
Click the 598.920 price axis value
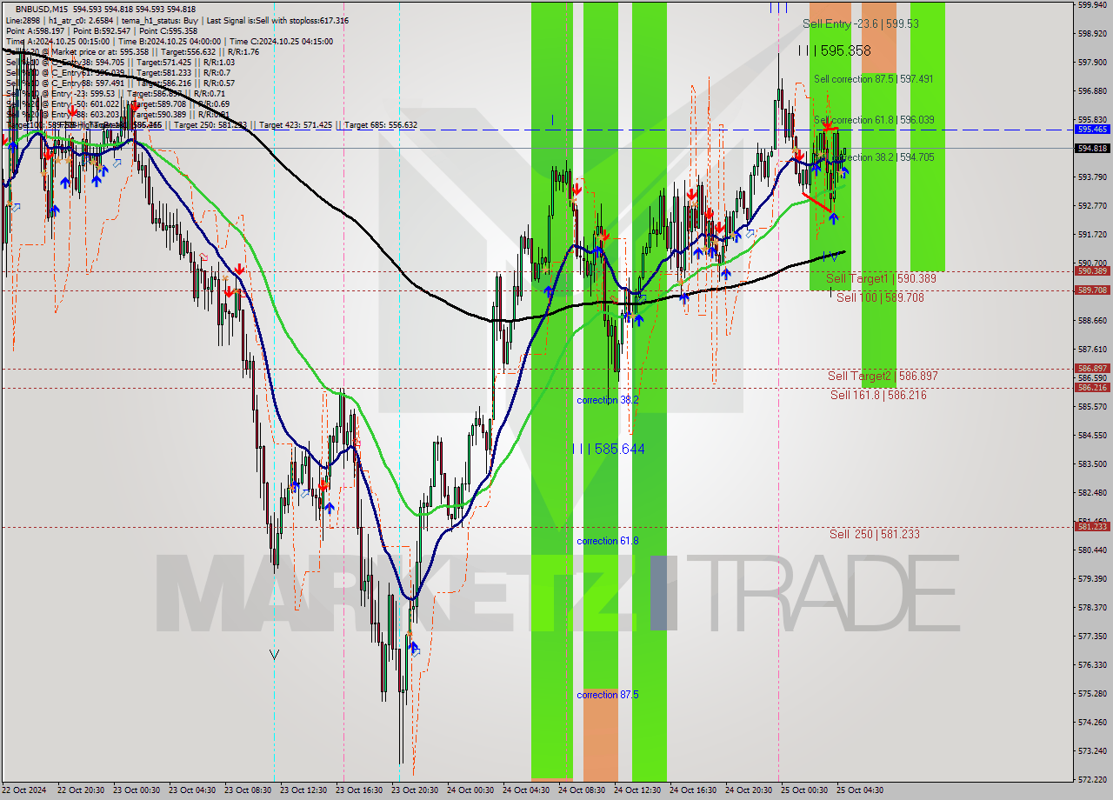tap(1092, 34)
